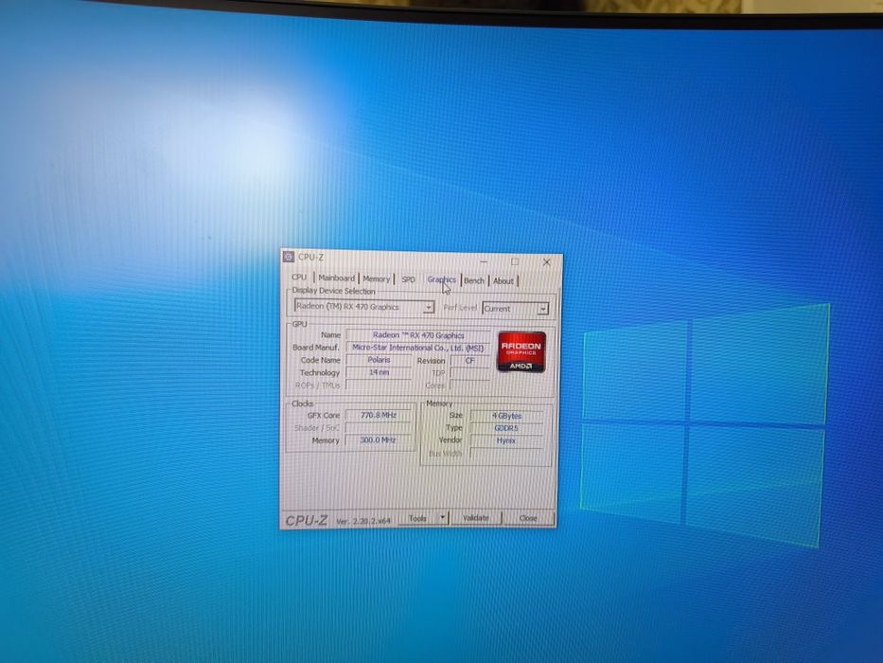Click the CPU-Z logo text at bottom
The width and height of the screenshot is (883, 663).
coord(307,520)
